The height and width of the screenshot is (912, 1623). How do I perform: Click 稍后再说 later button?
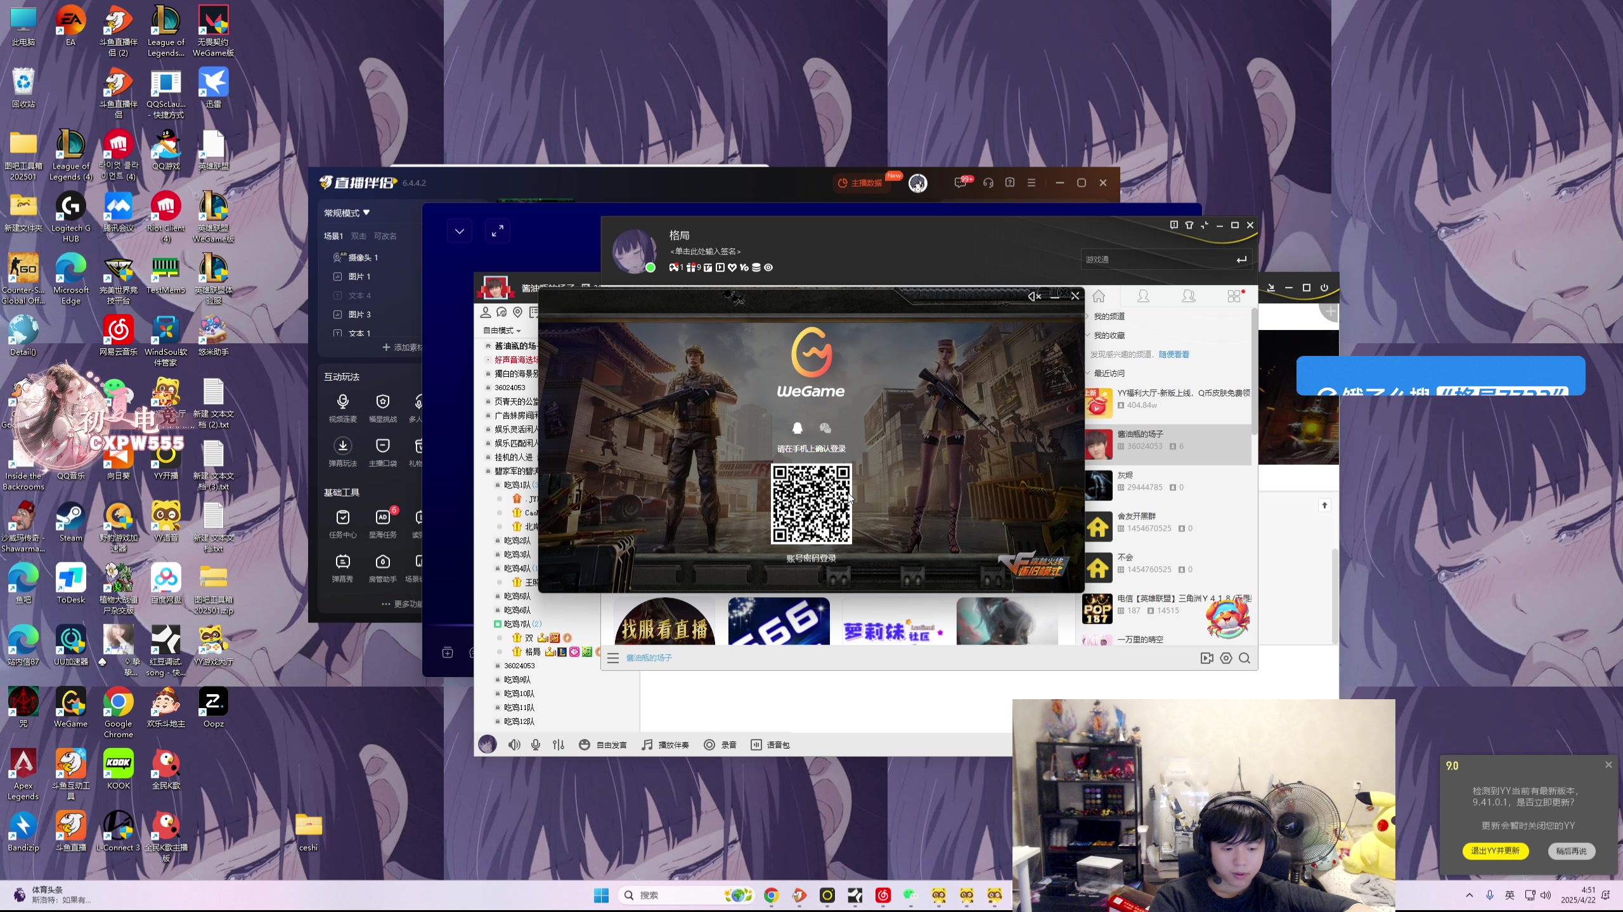coord(1571,851)
